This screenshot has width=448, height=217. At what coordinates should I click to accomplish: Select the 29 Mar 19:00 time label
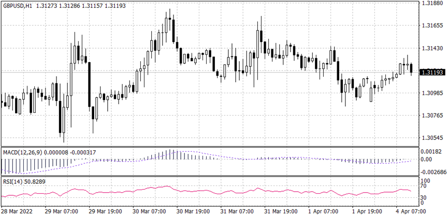(105, 212)
